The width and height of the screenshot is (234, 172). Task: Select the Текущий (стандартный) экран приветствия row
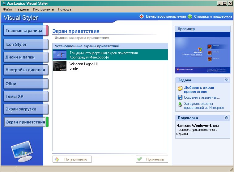tap(110, 55)
